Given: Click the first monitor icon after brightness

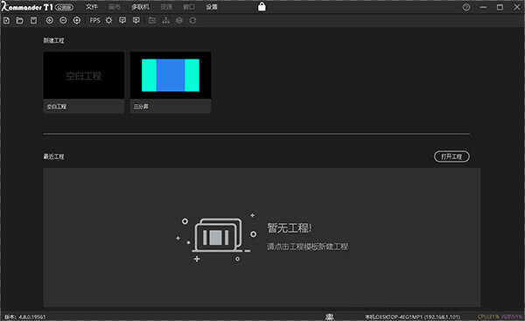Looking at the screenshot, I should point(122,20).
